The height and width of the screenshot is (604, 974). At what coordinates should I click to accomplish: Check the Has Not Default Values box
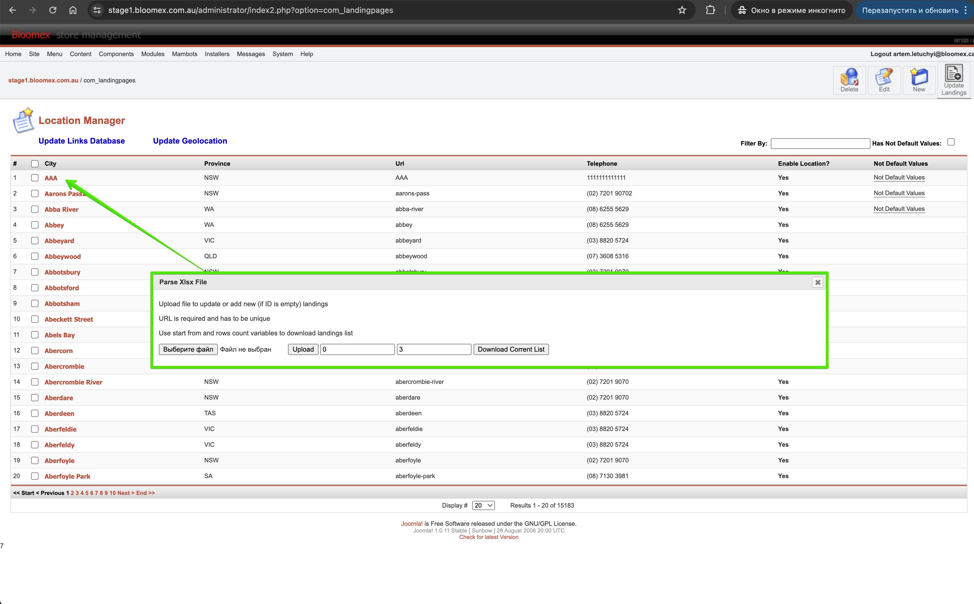[x=951, y=142]
